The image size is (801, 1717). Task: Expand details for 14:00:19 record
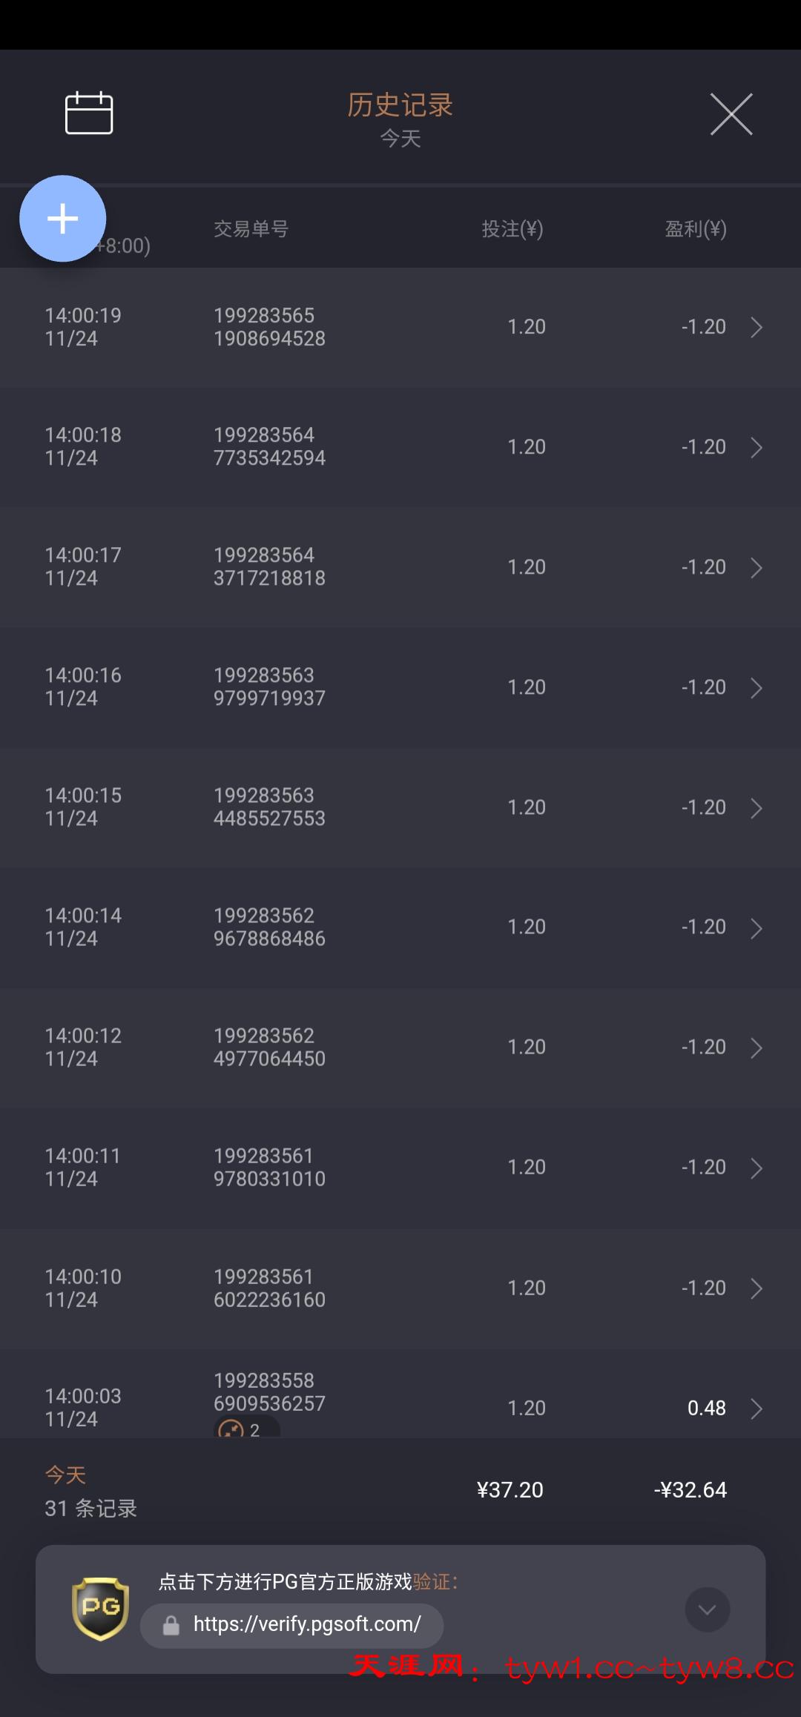[756, 327]
